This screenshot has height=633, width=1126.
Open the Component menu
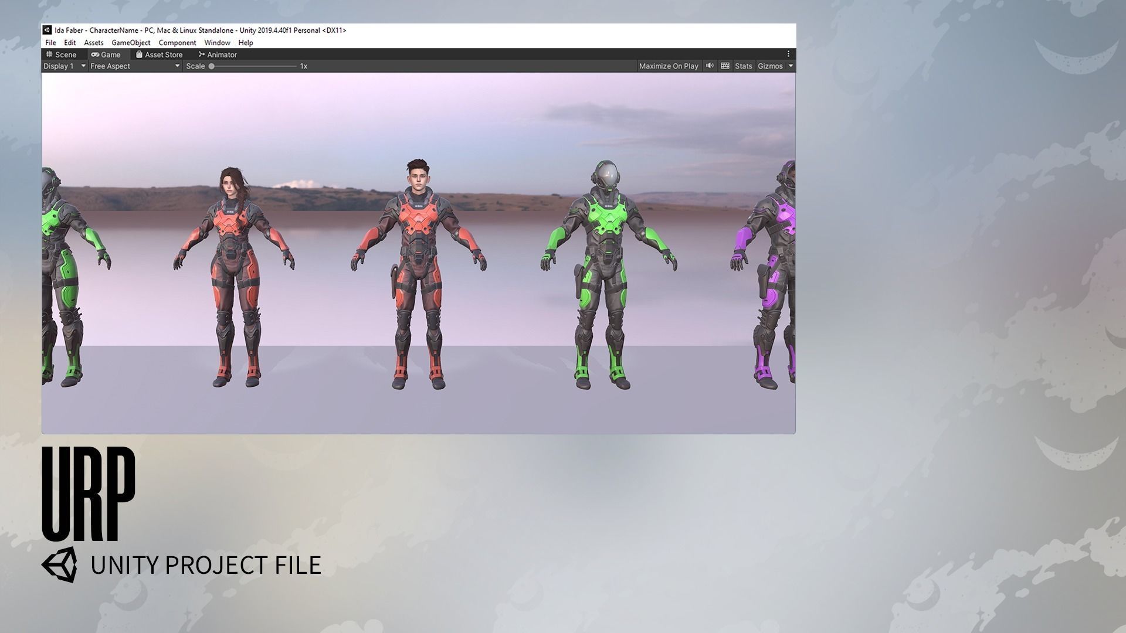[x=177, y=43]
